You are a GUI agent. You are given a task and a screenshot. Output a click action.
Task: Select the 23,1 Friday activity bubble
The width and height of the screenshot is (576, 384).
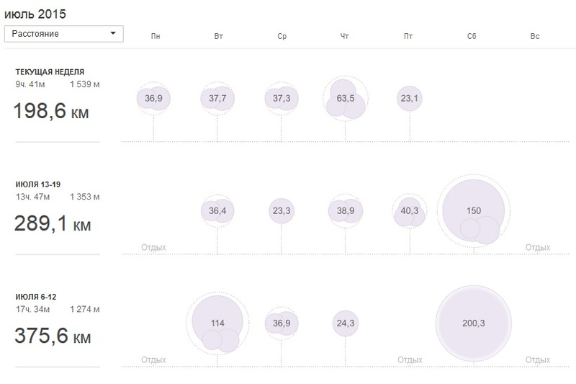coord(410,99)
